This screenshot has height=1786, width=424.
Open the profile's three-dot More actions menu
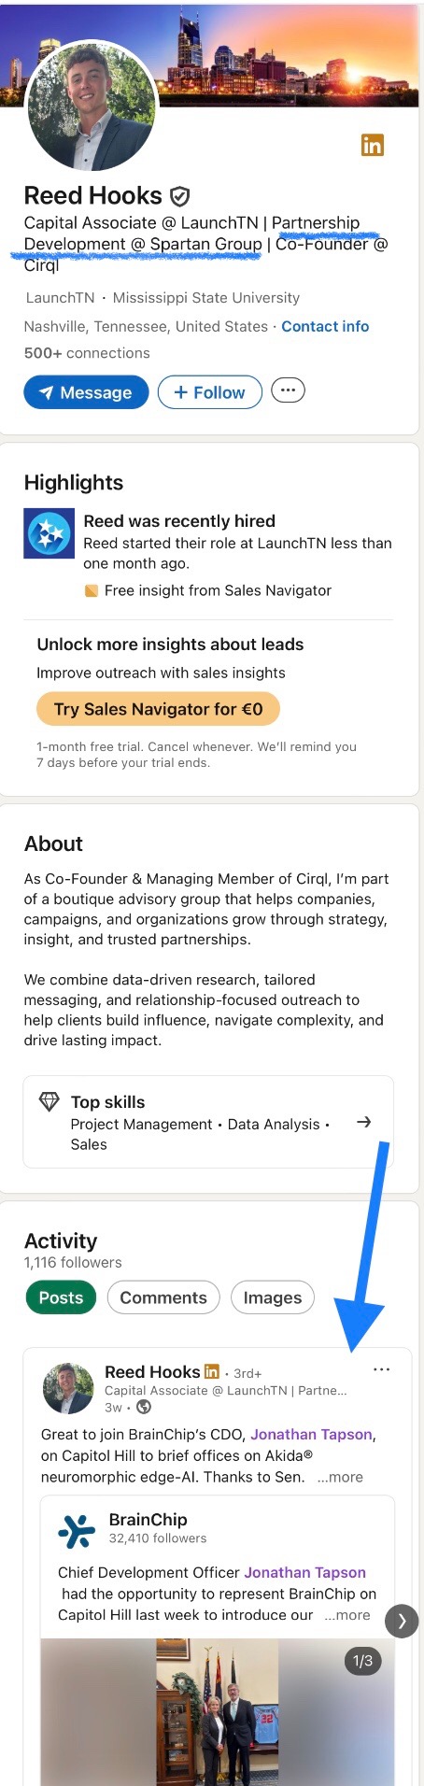pyautogui.click(x=288, y=390)
